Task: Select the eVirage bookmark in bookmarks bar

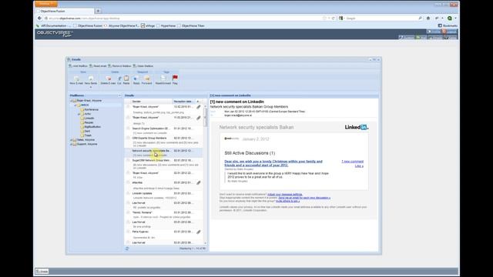Action: coord(148,25)
